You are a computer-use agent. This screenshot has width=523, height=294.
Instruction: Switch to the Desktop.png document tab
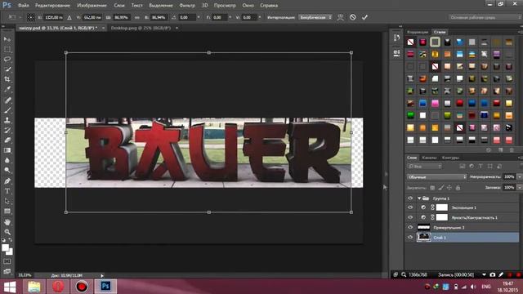click(x=141, y=28)
